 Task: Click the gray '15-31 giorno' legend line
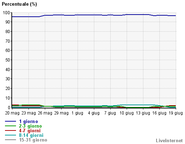(x=10, y=140)
